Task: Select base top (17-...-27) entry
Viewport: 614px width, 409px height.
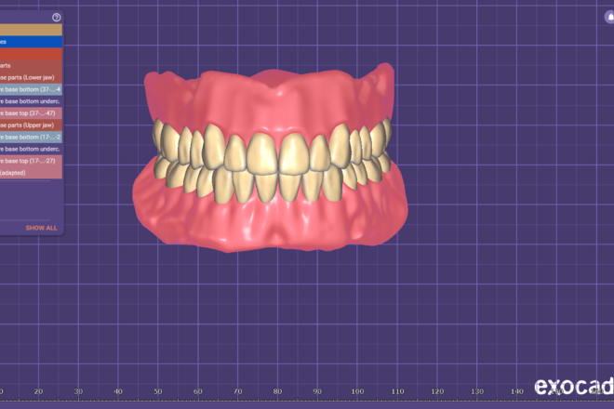Action: [31, 160]
